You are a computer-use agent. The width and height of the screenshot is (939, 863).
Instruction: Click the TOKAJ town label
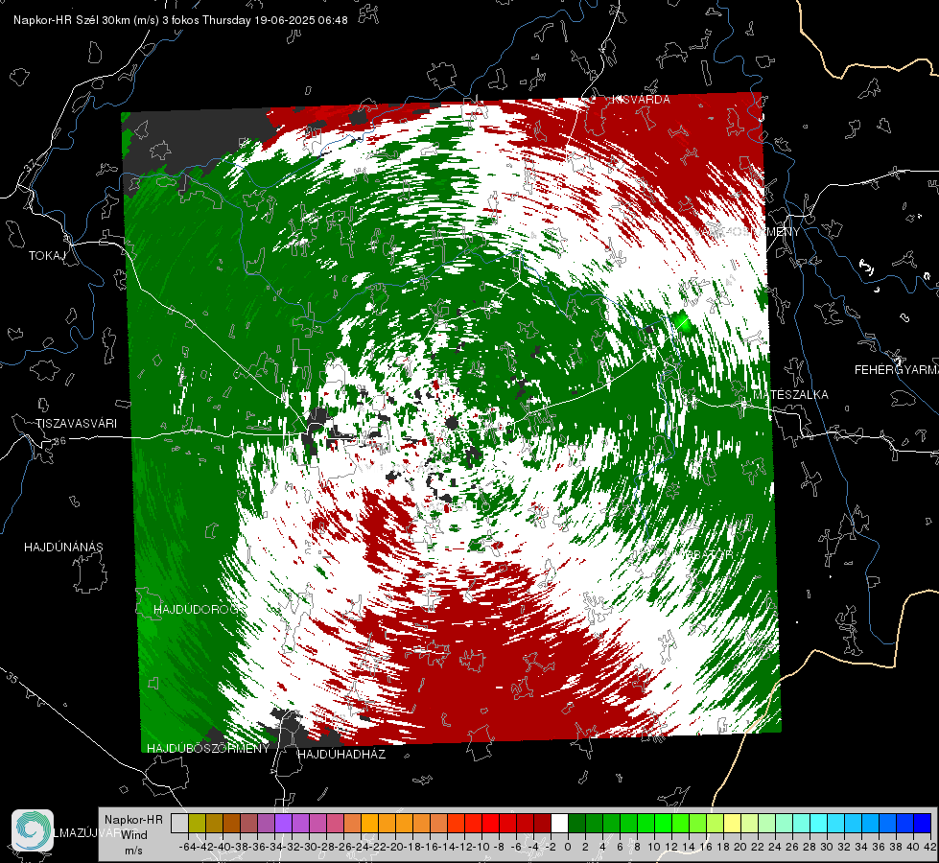tap(46, 256)
